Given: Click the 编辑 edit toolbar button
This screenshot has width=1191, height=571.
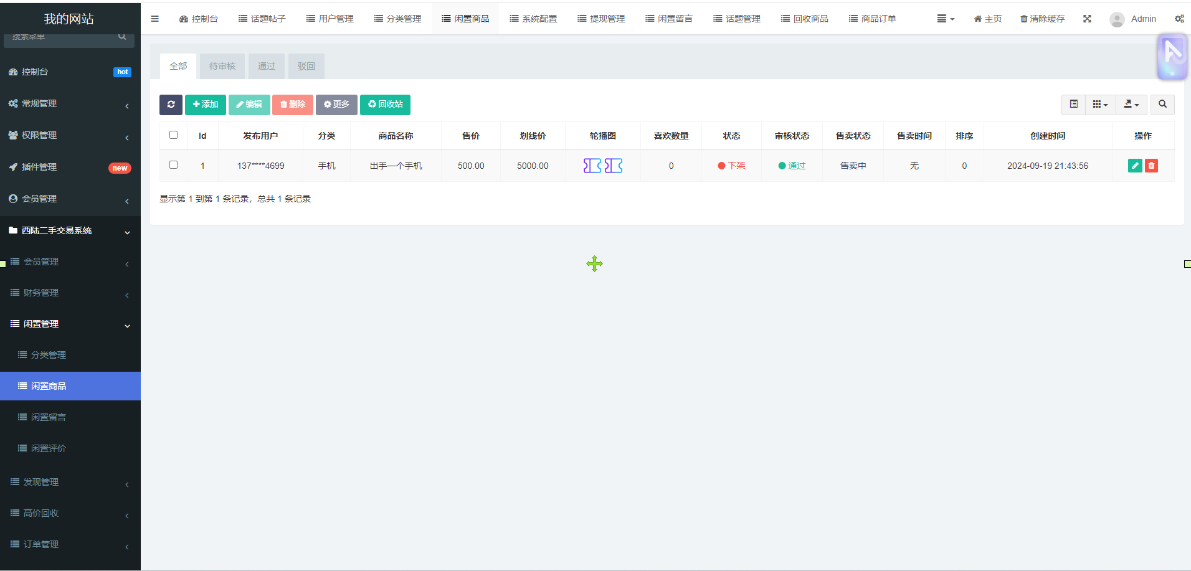Looking at the screenshot, I should click(x=249, y=105).
